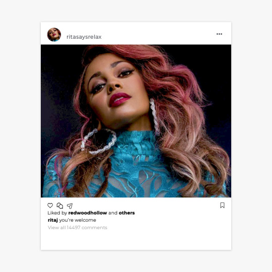Click the "Liked by" label text
Image resolution: width=272 pixels, height=272 pixels.
click(x=57, y=213)
